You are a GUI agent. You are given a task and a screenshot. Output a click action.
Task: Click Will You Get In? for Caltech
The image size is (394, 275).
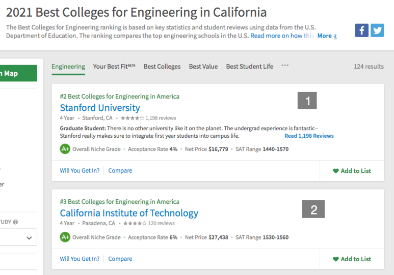tap(80, 259)
